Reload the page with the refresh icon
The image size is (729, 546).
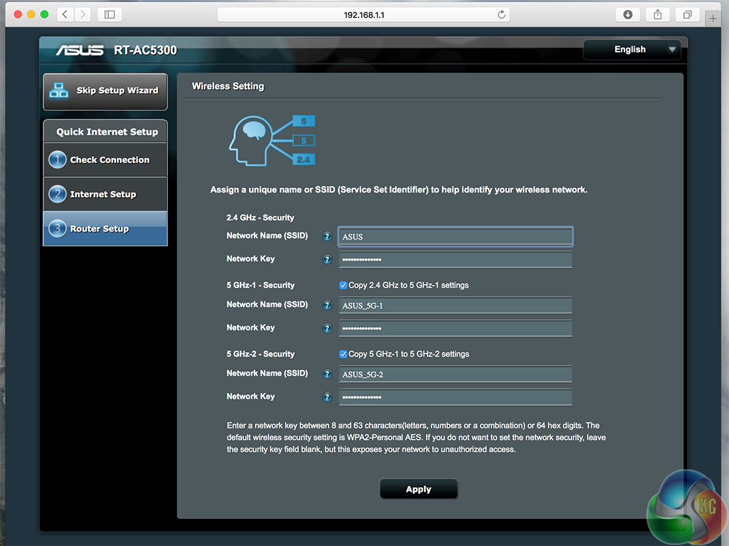coord(501,15)
